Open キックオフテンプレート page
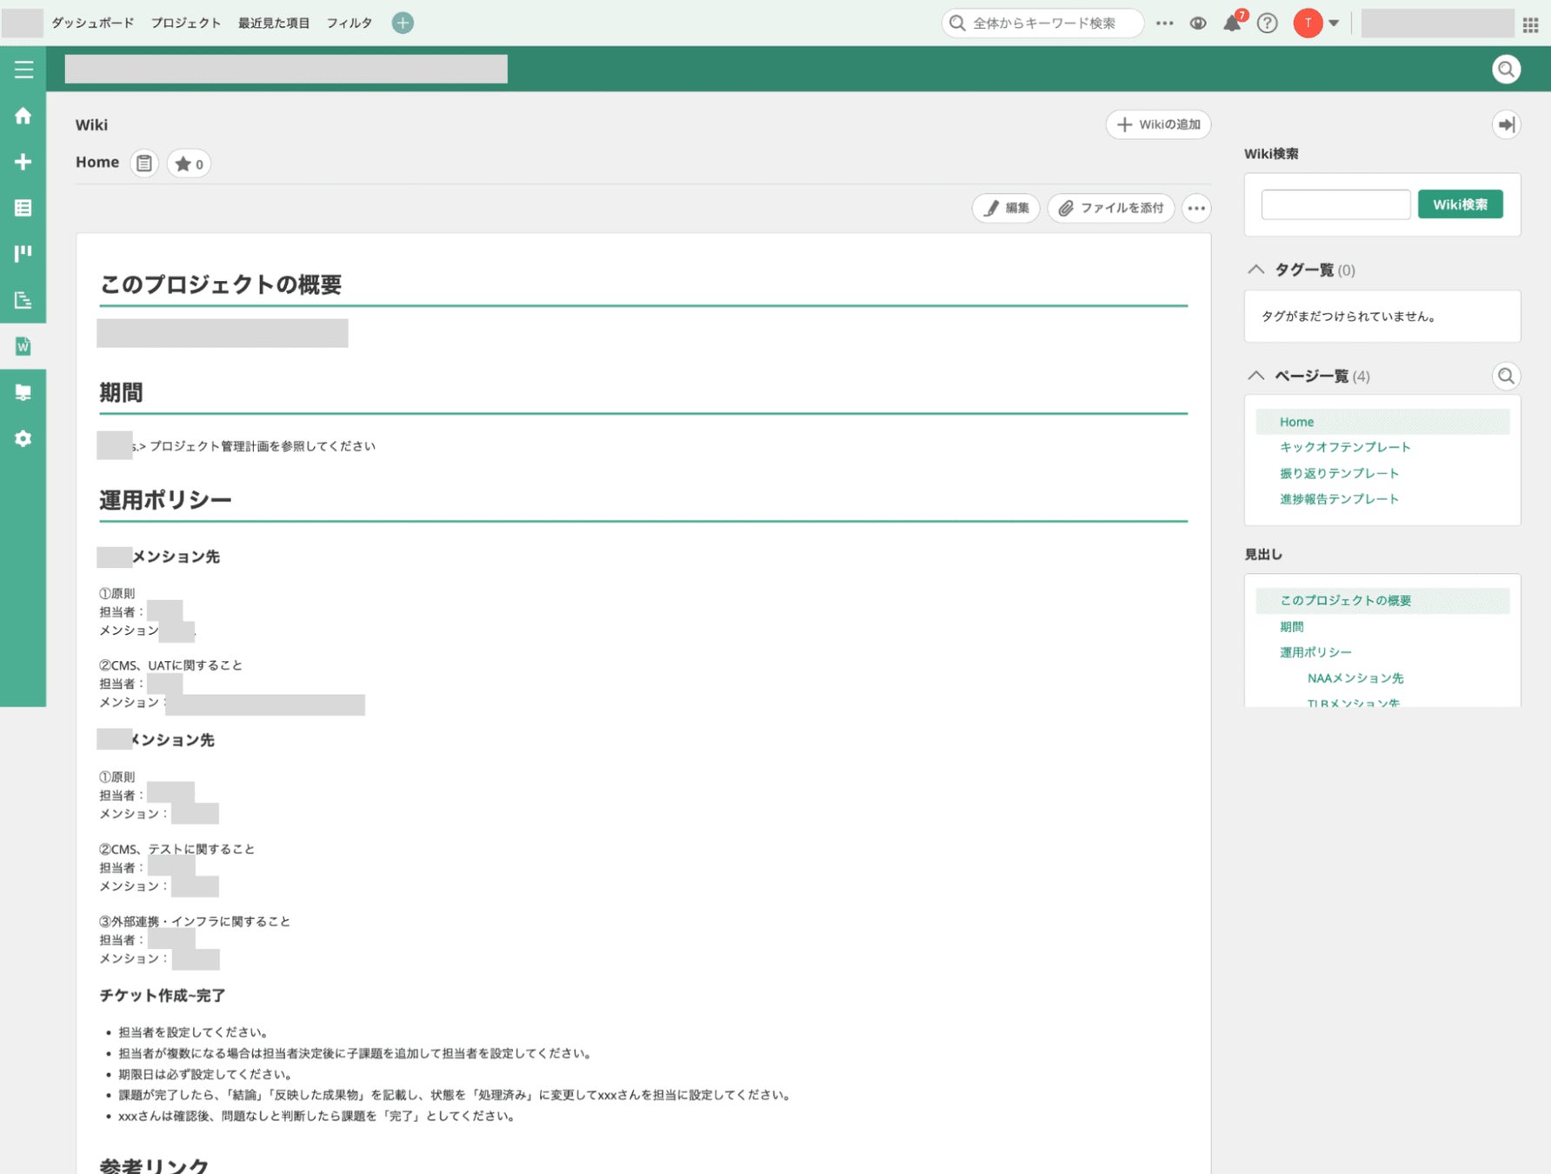This screenshot has width=1551, height=1174. pos(1345,447)
